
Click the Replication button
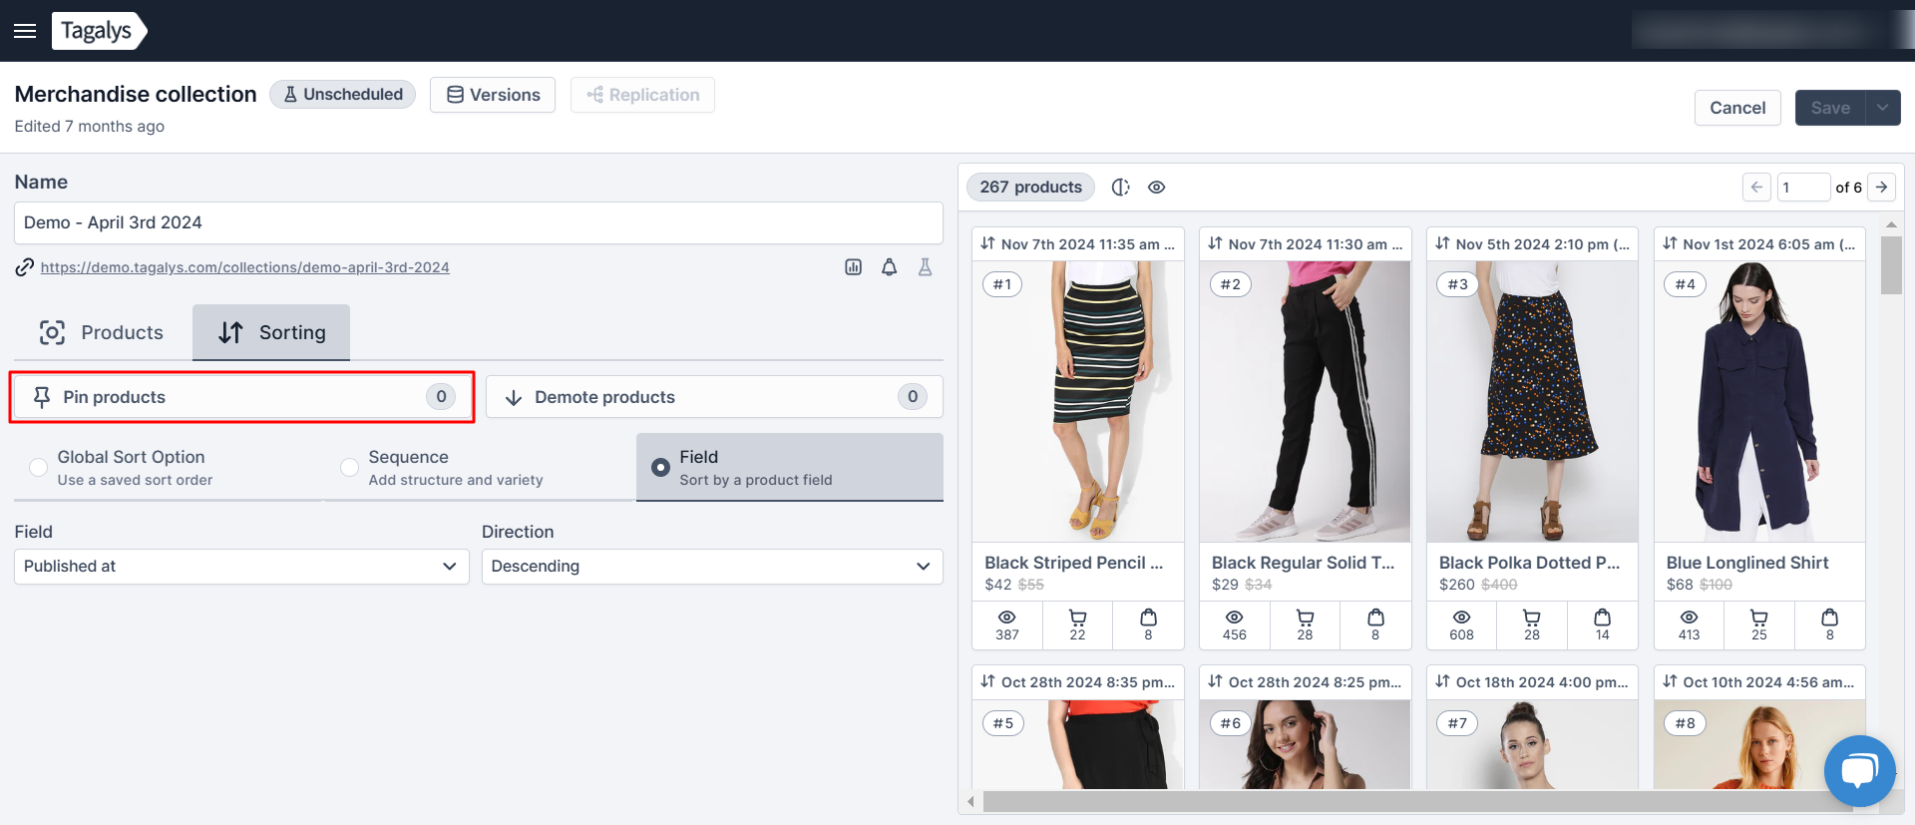(x=642, y=95)
